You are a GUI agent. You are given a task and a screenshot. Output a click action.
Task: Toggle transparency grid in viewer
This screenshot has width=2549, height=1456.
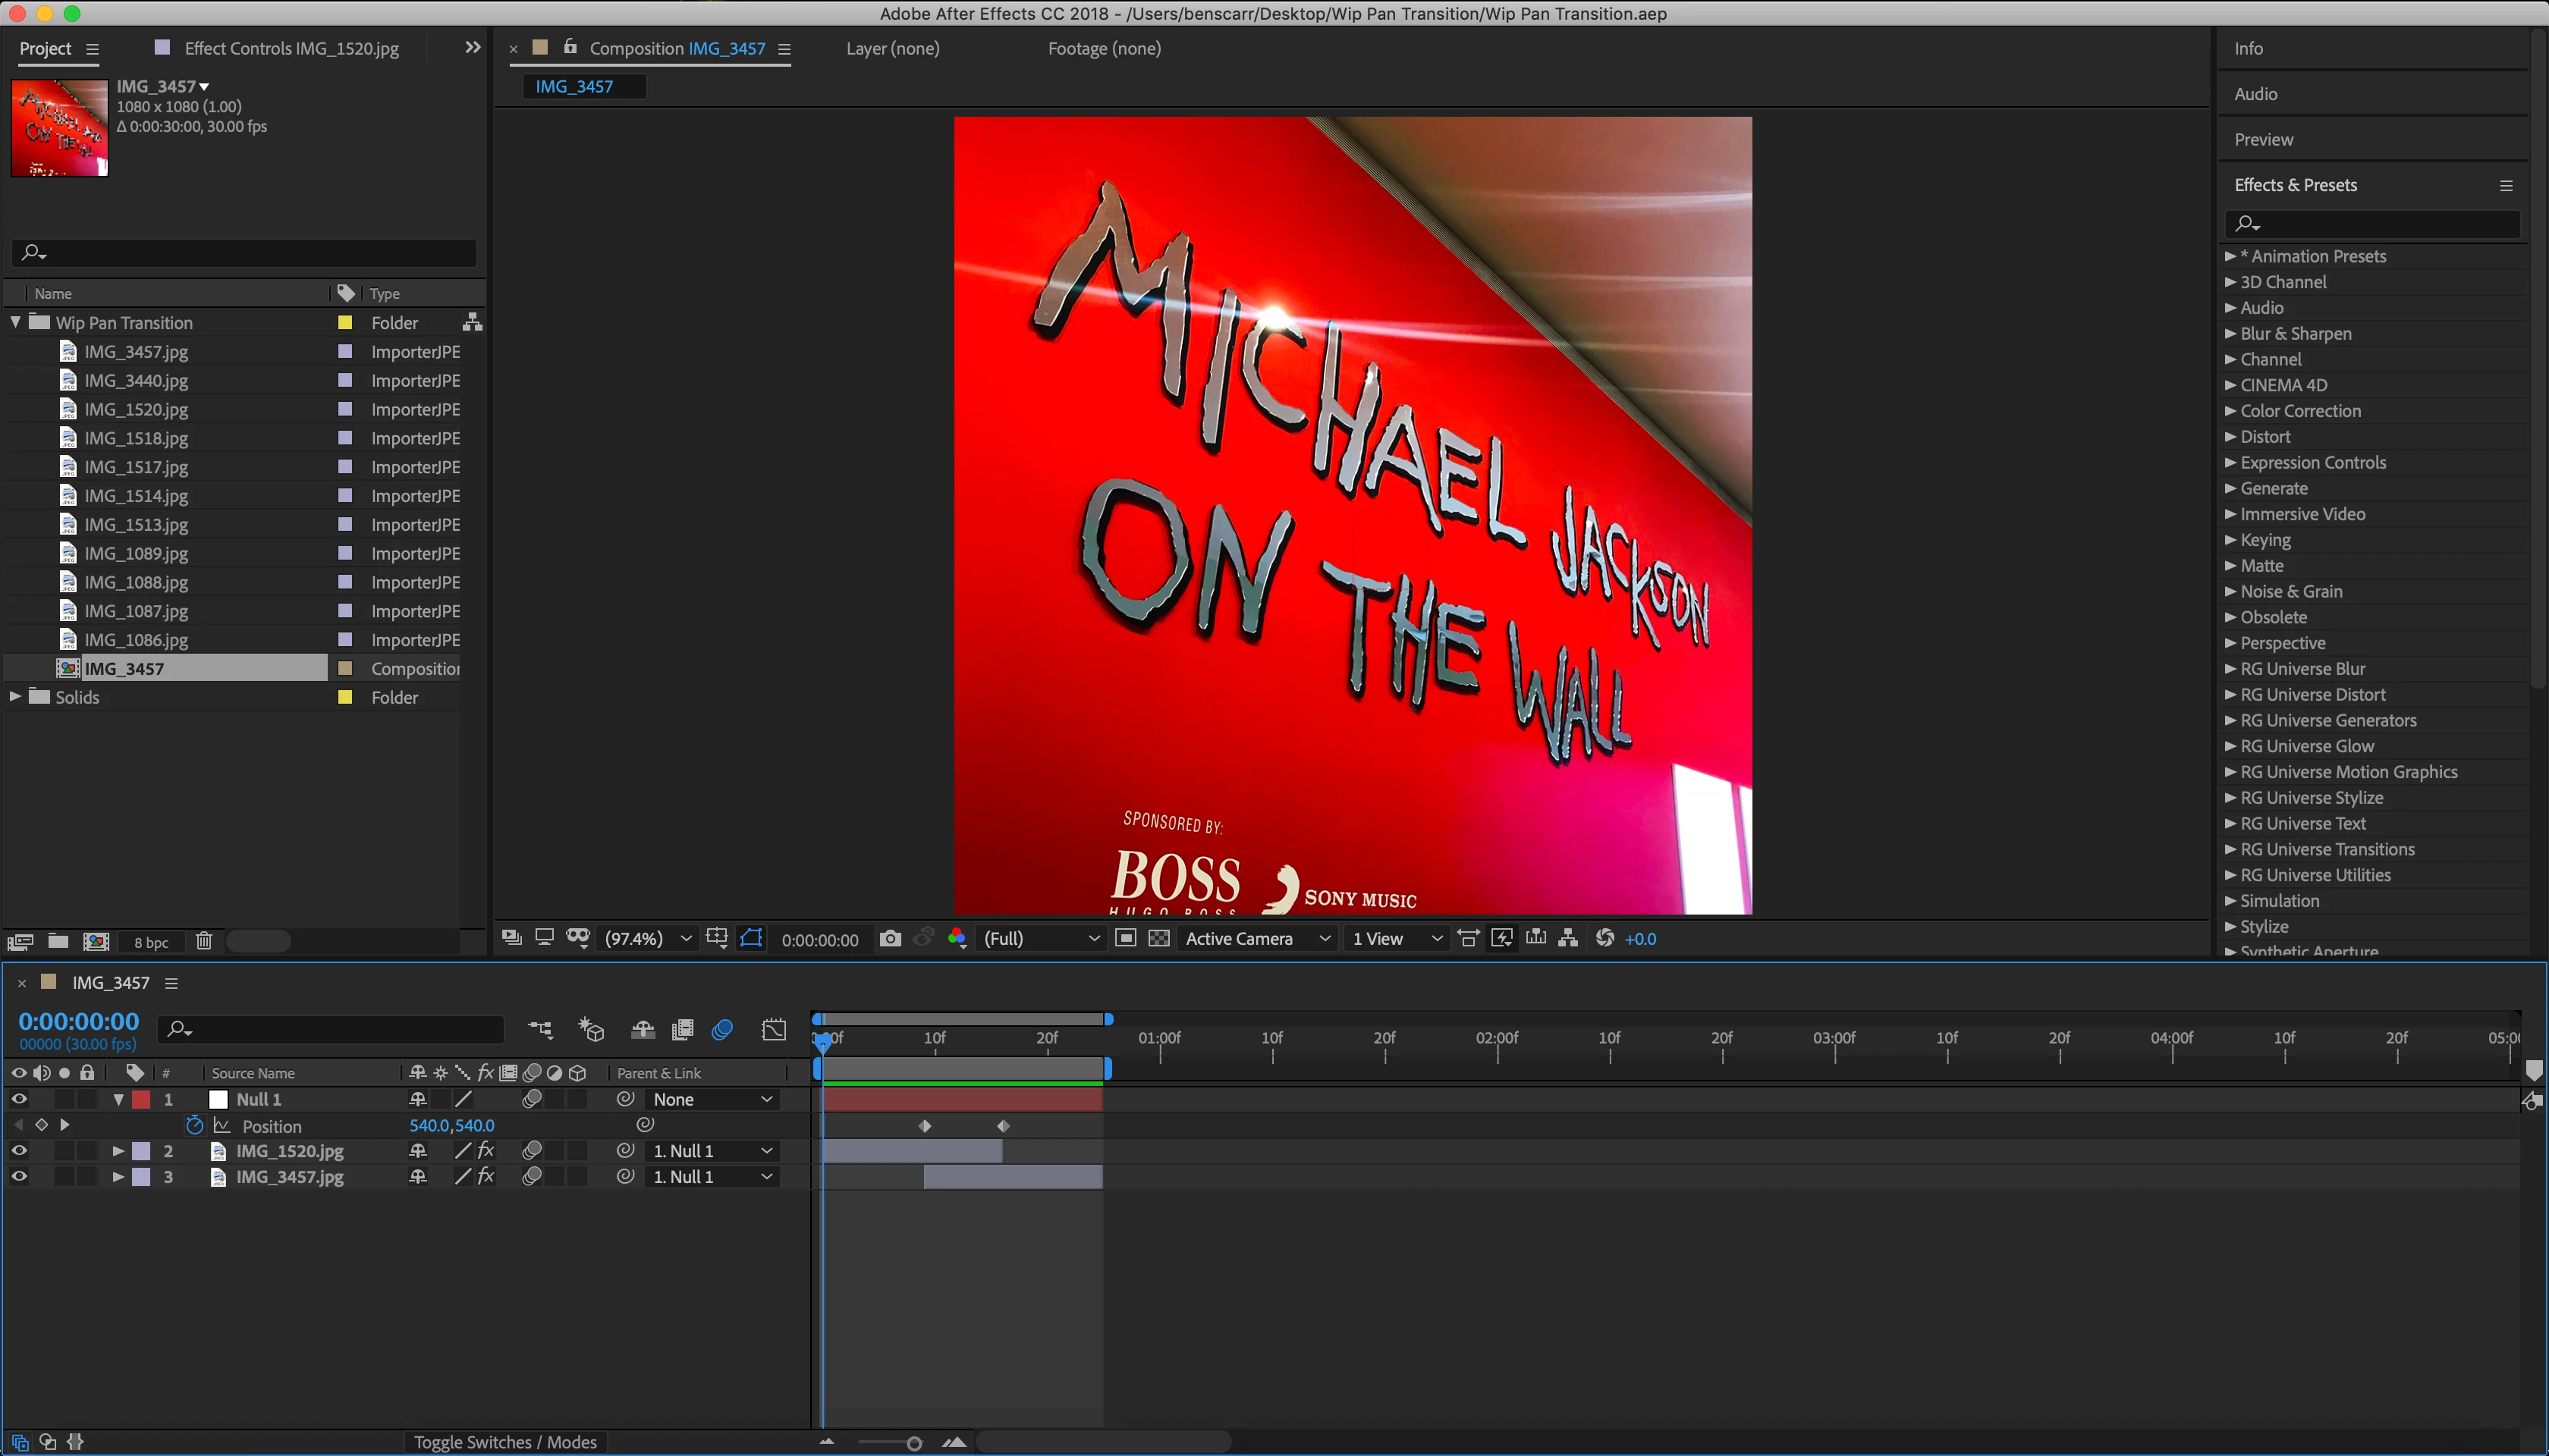[x=1158, y=938]
